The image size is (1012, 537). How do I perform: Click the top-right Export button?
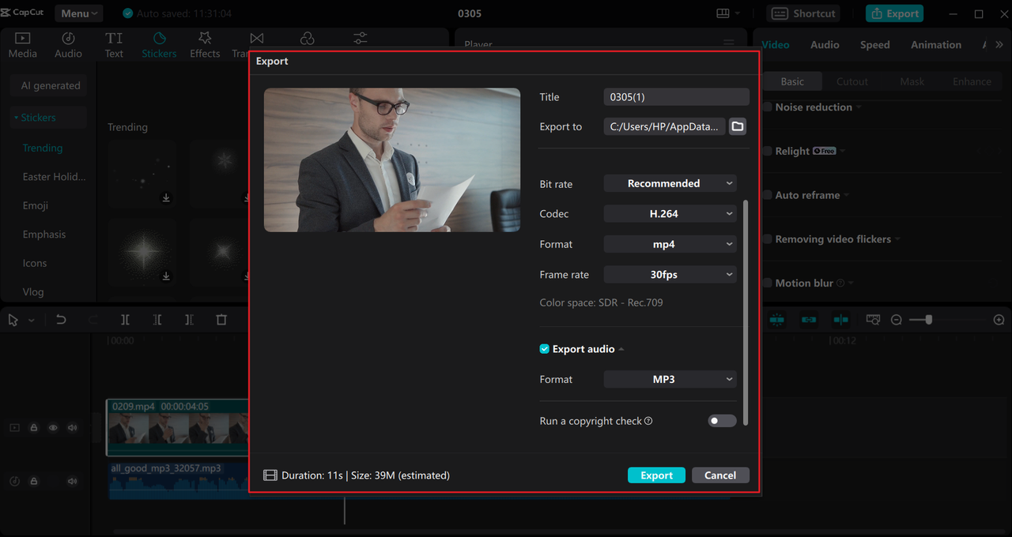(894, 13)
